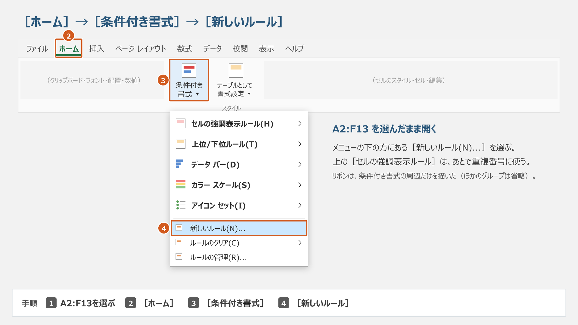Click the ルールのクリア icon
Image resolution: width=578 pixels, height=325 pixels.
click(x=179, y=242)
